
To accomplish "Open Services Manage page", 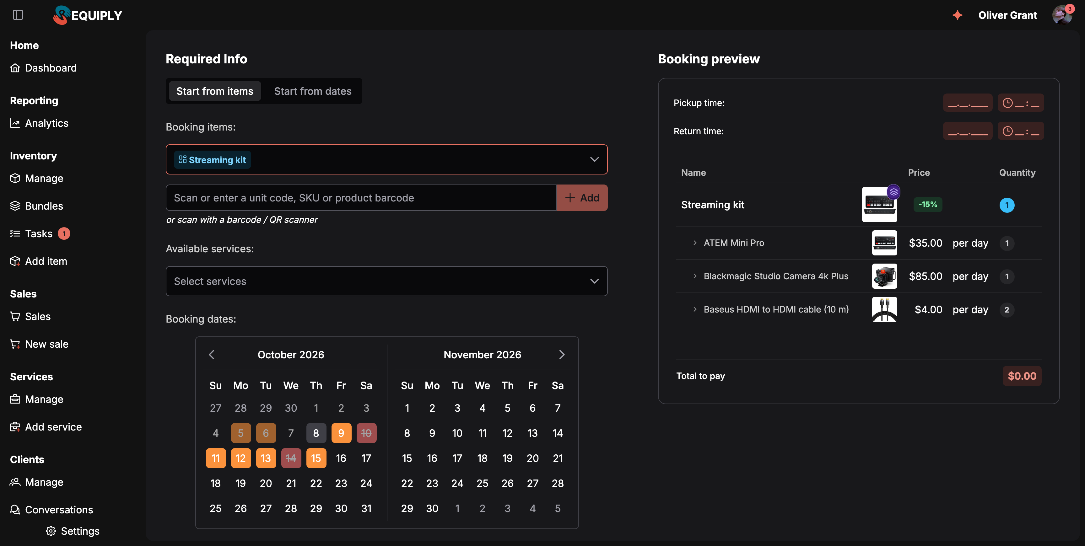I will 37,399.
